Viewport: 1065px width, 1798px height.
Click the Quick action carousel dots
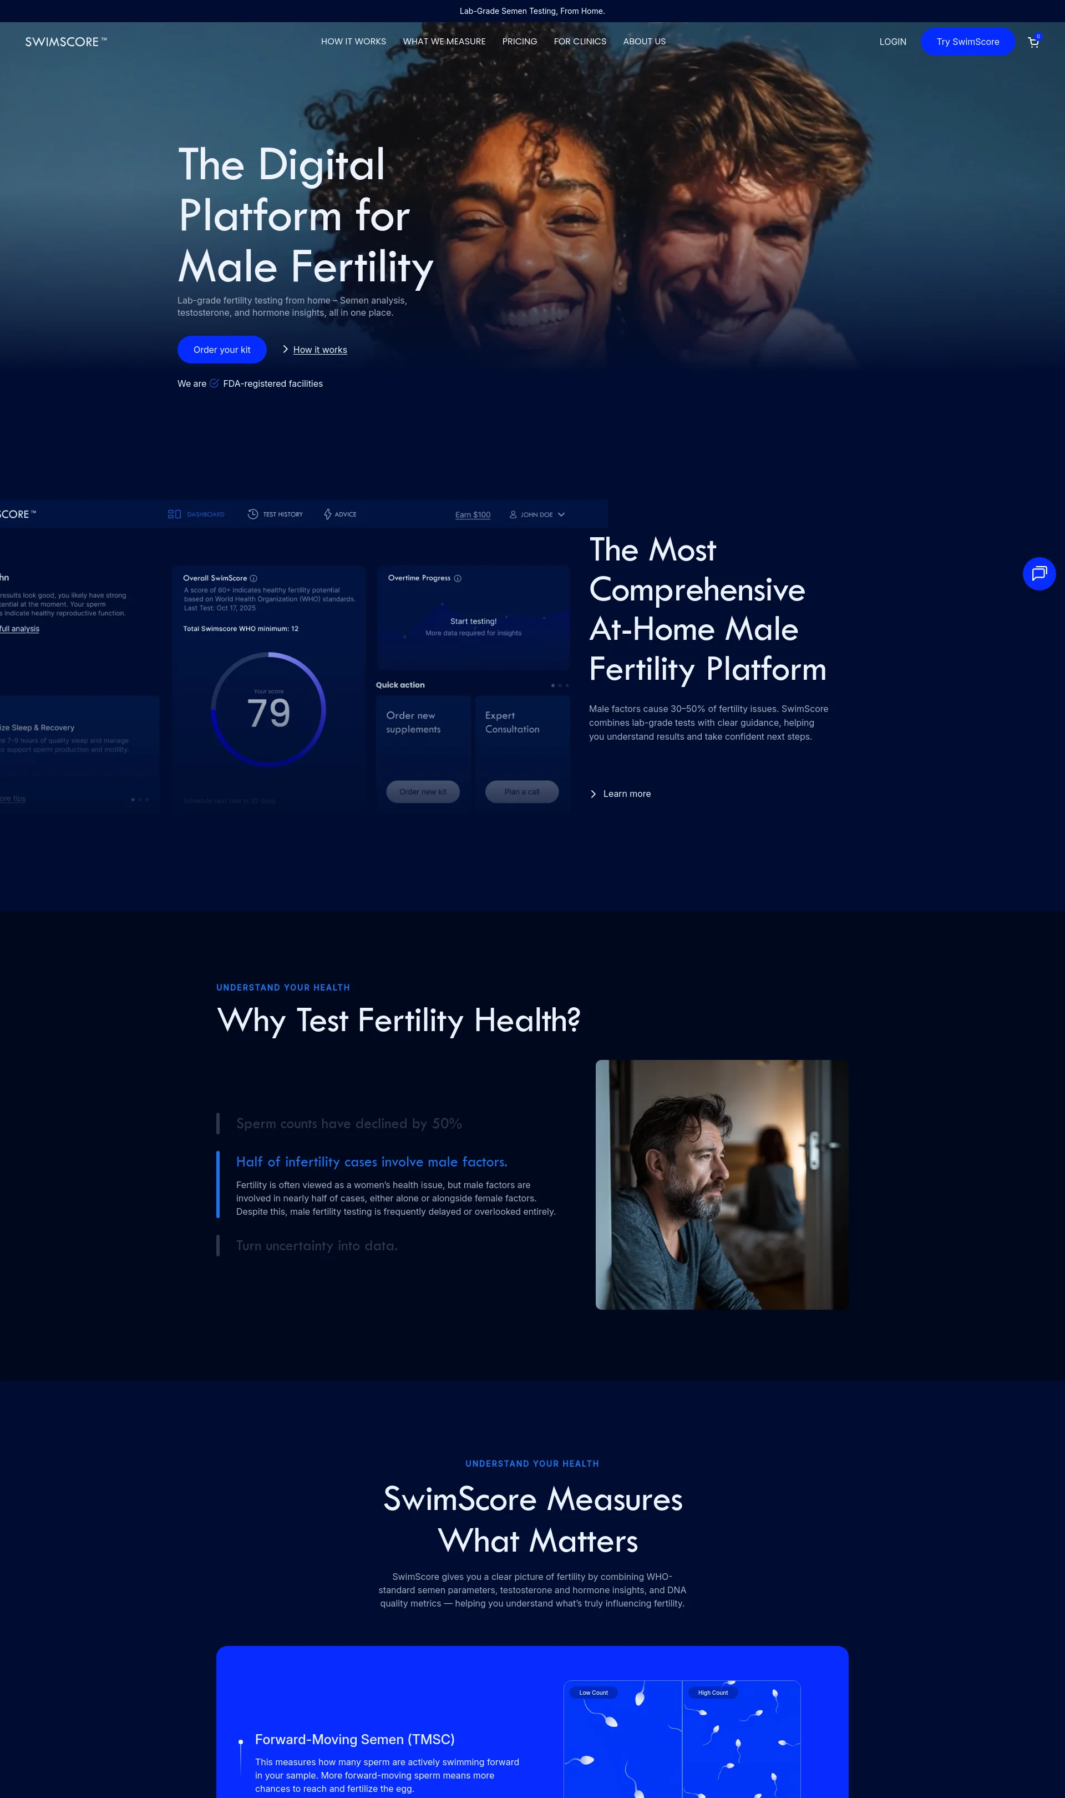[x=560, y=685]
